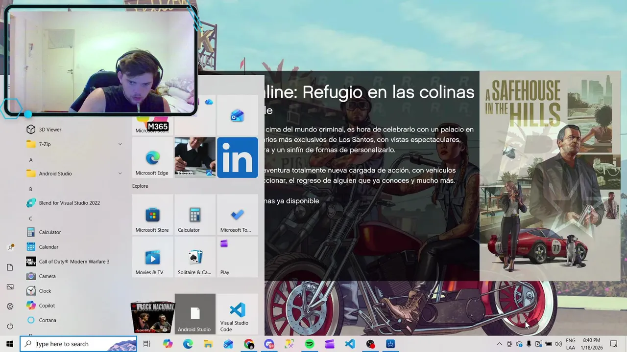The height and width of the screenshot is (352, 627).
Task: Open the Microsoft Edge tile
Action: [152, 157]
